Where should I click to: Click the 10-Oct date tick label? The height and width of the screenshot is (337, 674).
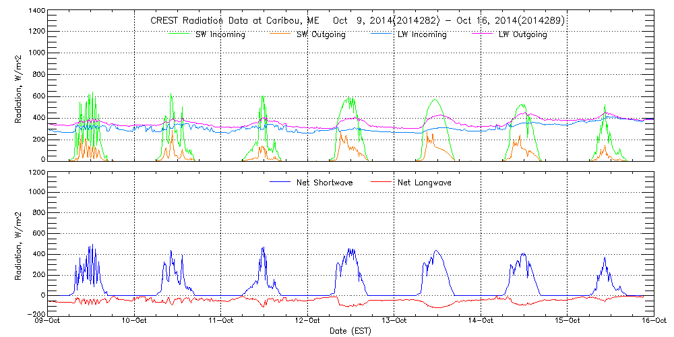135,321
